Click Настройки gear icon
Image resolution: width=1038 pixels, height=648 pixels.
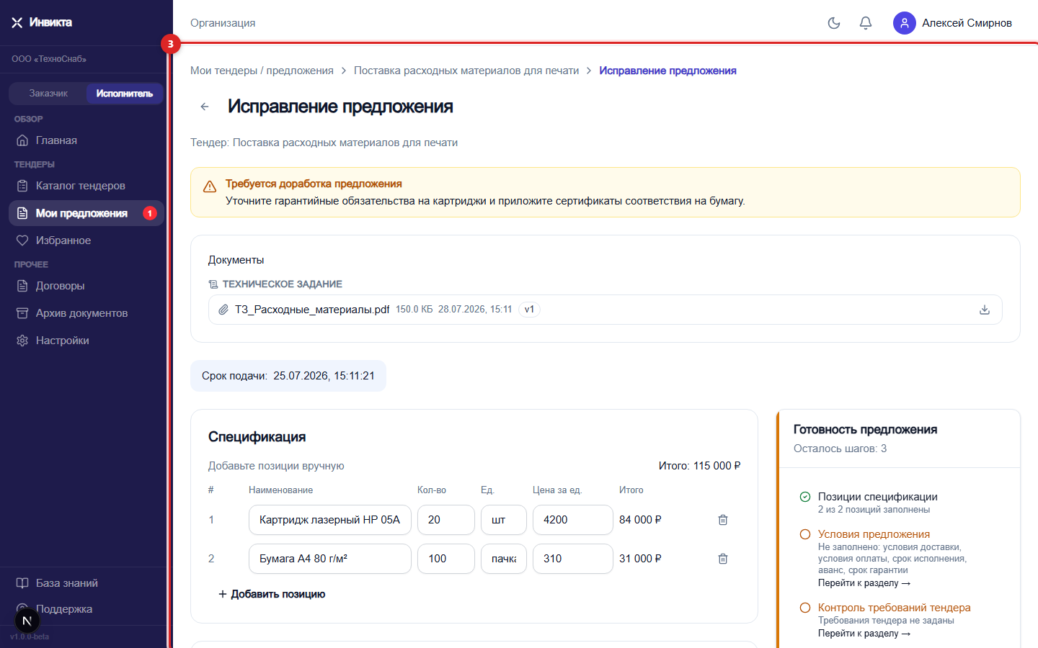click(x=22, y=341)
